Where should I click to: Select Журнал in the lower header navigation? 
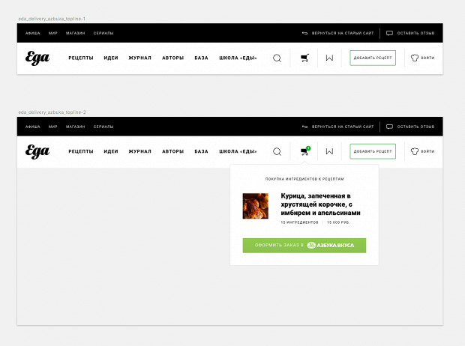click(x=139, y=151)
